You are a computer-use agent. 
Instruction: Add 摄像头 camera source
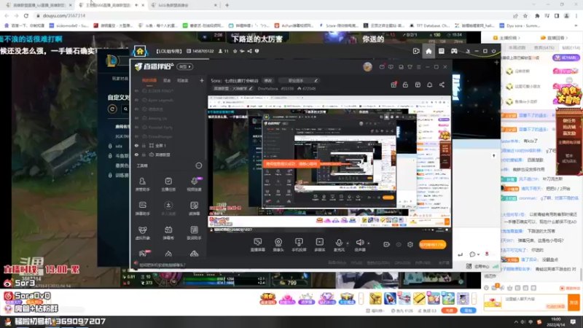tap(278, 245)
